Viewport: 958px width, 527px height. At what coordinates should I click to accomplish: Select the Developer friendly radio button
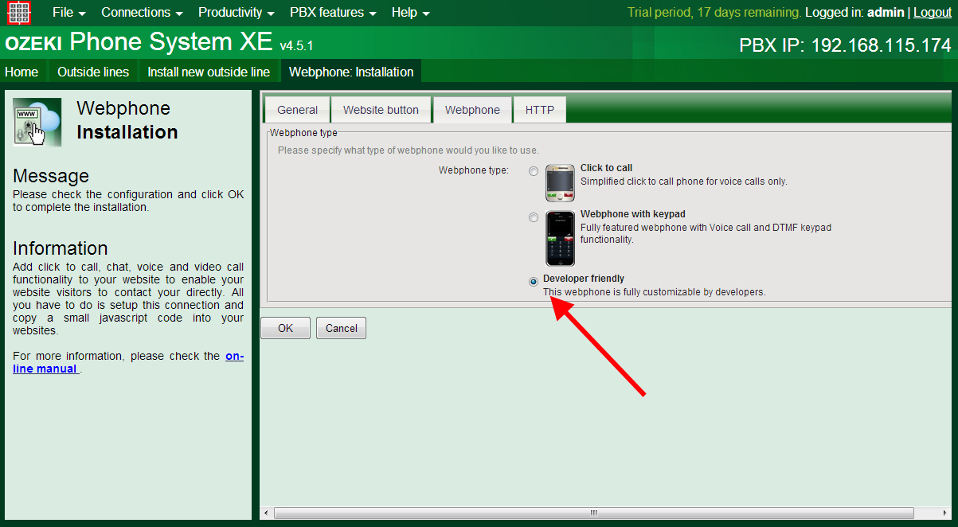534,281
